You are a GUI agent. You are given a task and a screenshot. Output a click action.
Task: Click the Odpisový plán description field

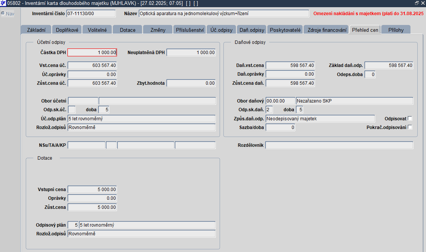pyautogui.click(x=147, y=225)
